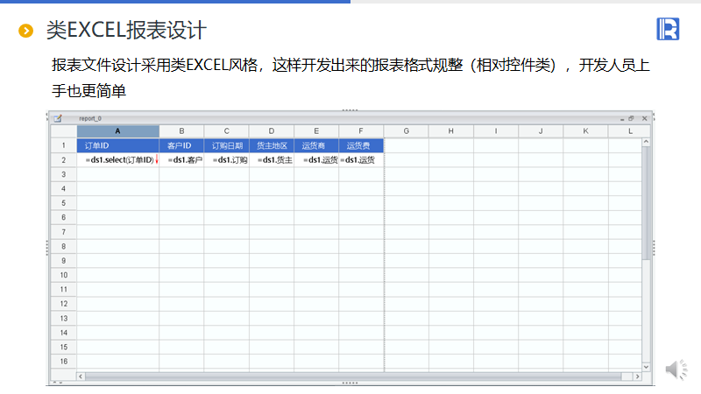
Task: Select column header A
Action: (x=118, y=131)
